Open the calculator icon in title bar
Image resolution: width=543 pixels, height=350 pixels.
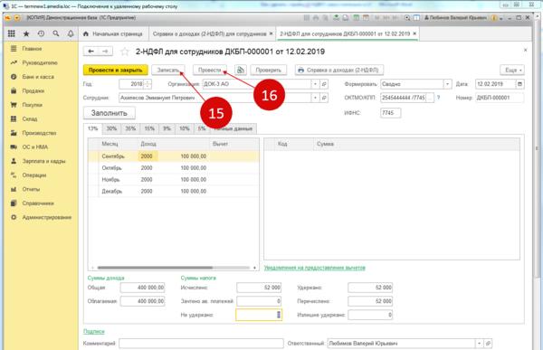356,18
